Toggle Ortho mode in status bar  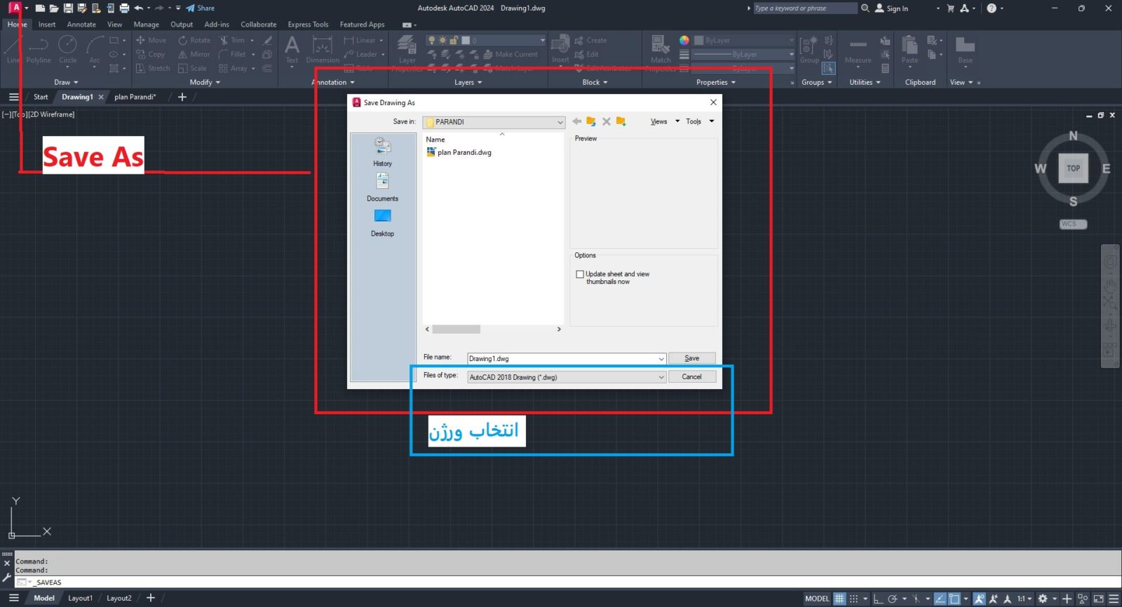pyautogui.click(x=878, y=599)
